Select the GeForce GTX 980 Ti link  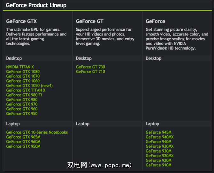[24, 95]
